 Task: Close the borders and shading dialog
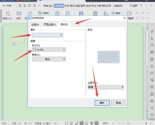125,18
